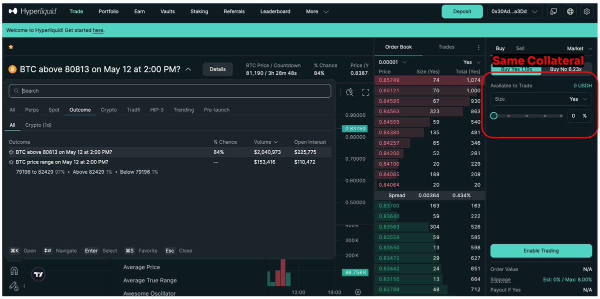Select the Pre-launch category tab
The width and height of the screenshot is (600, 299).
(216, 110)
